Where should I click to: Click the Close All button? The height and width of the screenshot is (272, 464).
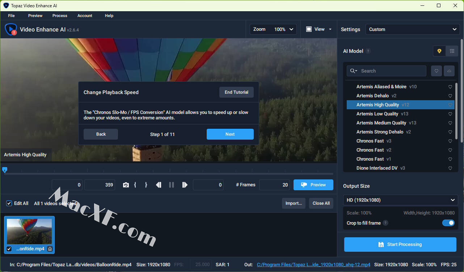(321, 203)
